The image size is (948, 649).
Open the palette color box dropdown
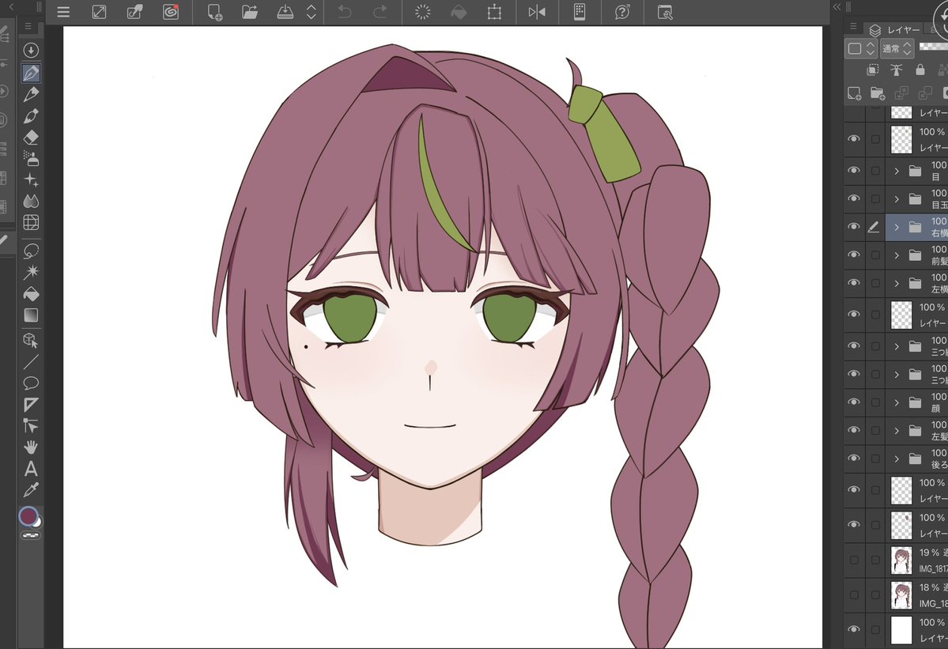pyautogui.click(x=862, y=48)
